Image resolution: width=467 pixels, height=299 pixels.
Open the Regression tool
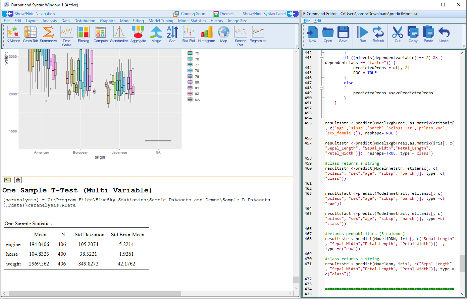(x=258, y=35)
